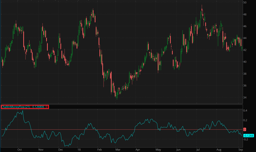Click the Oct label on time axis
The image size is (256, 152).
20,149
